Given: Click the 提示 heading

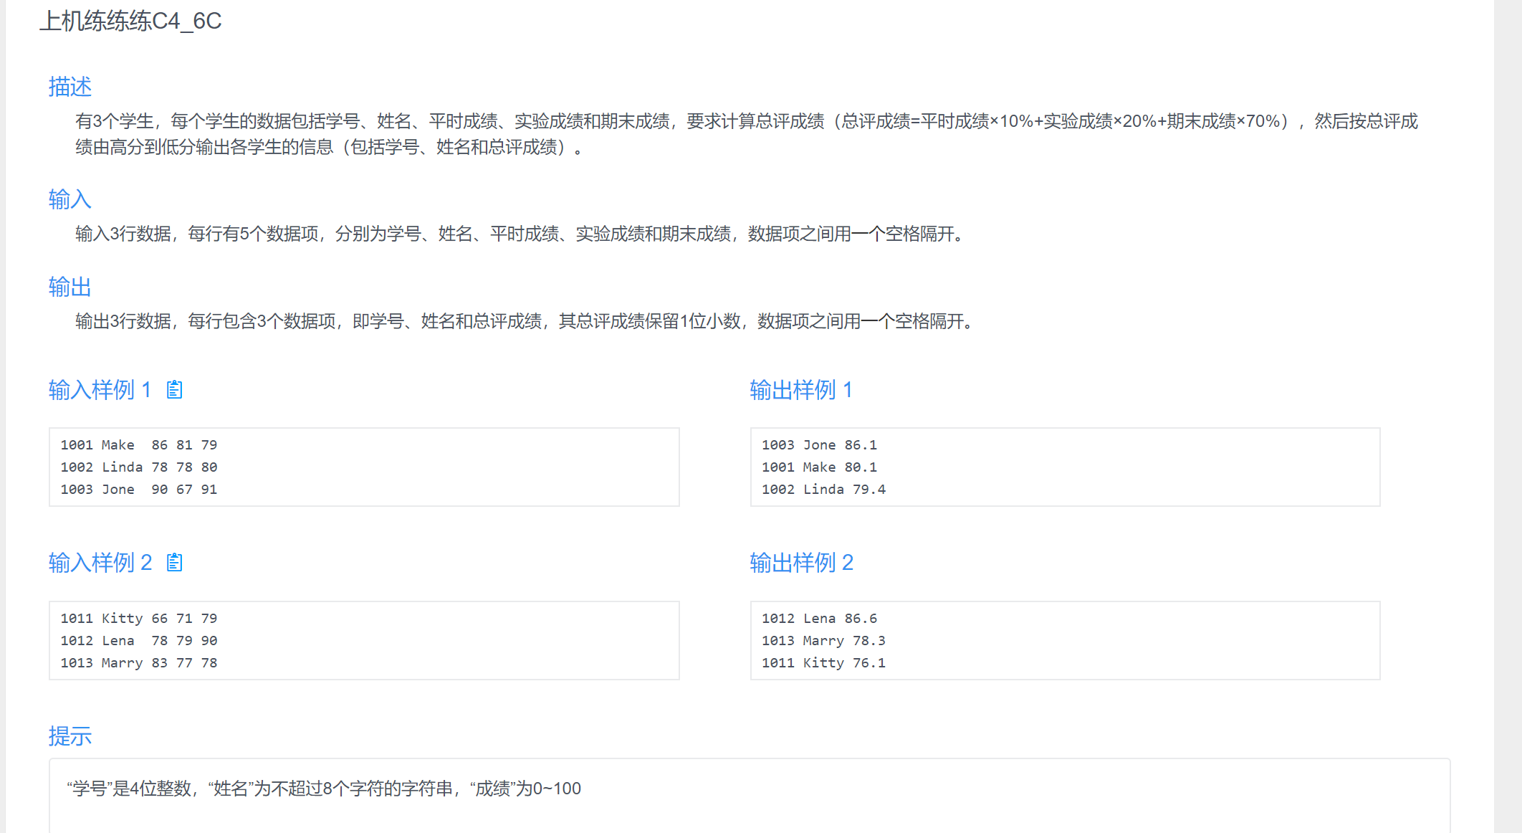Looking at the screenshot, I should (70, 736).
